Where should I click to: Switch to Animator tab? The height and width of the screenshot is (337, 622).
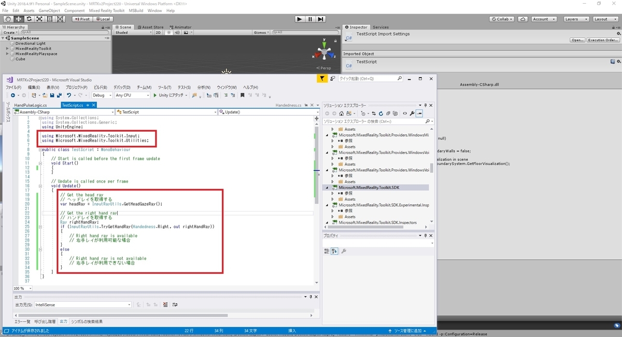[x=180, y=27]
